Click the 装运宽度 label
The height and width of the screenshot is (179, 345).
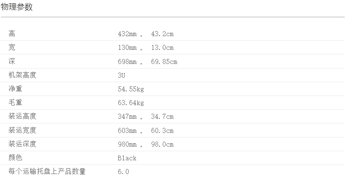[22, 130]
